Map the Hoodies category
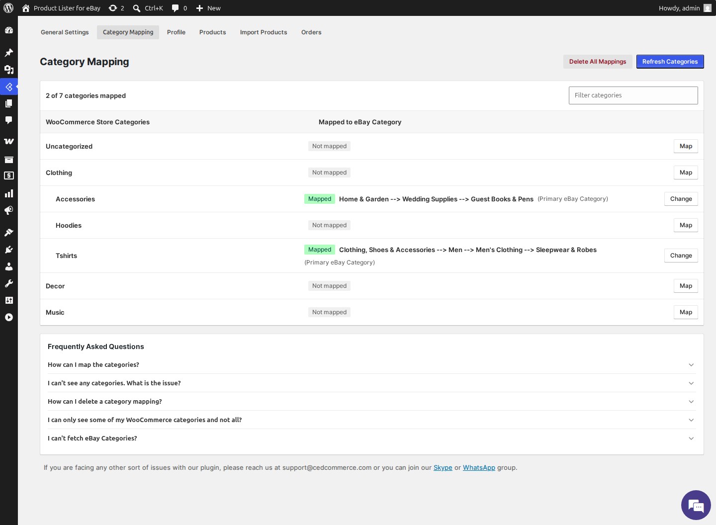The height and width of the screenshot is (525, 716). pyautogui.click(x=686, y=225)
